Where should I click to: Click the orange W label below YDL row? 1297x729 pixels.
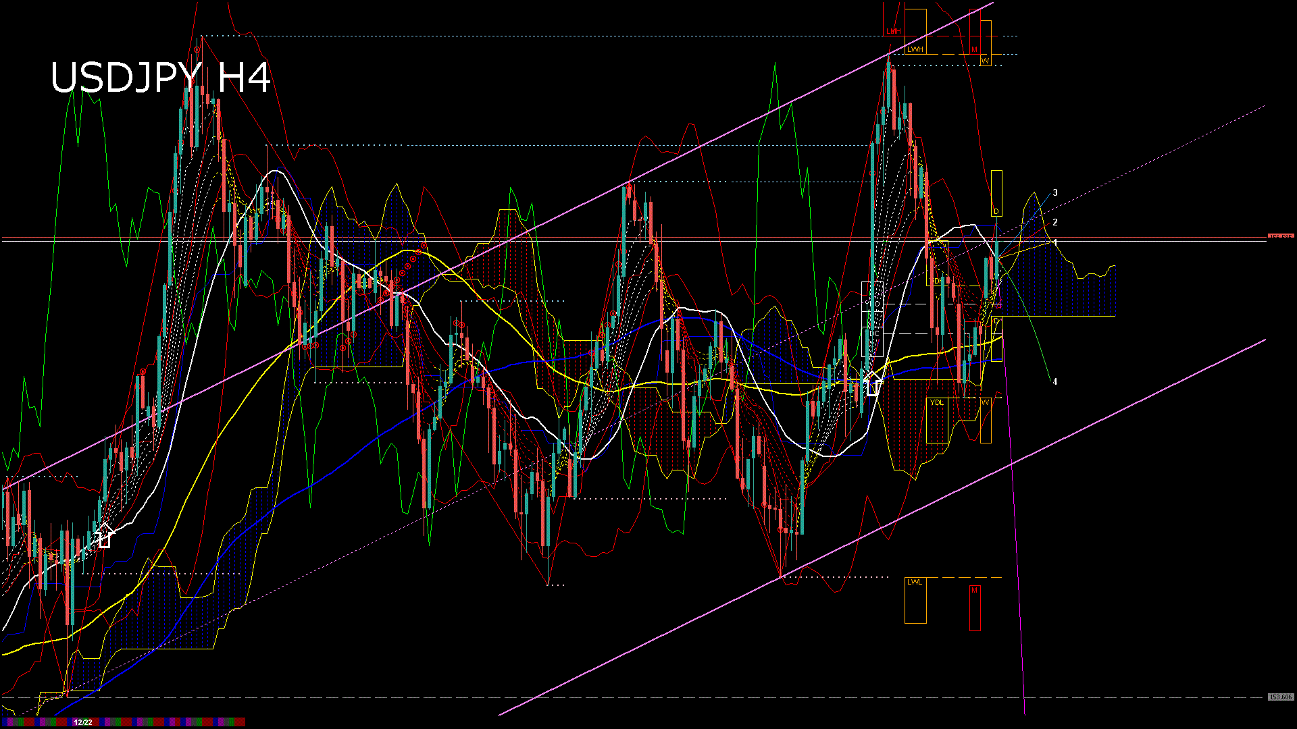tap(986, 402)
